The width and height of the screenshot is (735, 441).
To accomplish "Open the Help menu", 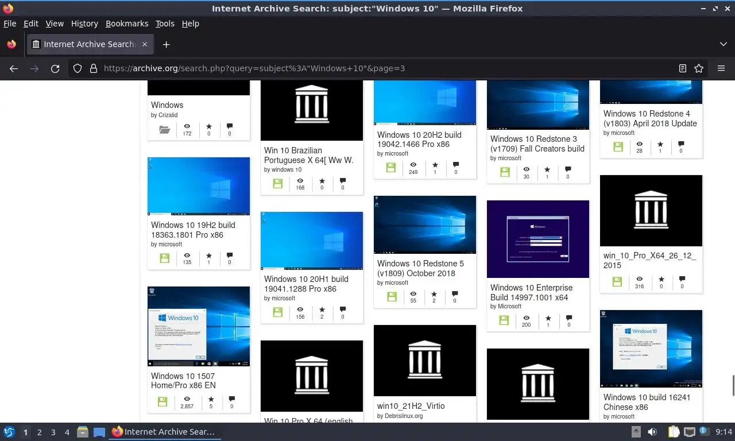I will (190, 24).
